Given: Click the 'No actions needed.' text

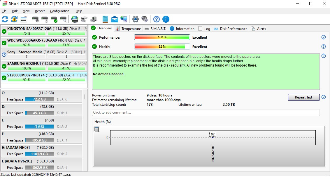Looking at the screenshot, I should pos(109,74).
